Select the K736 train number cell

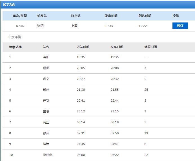tap(20, 26)
